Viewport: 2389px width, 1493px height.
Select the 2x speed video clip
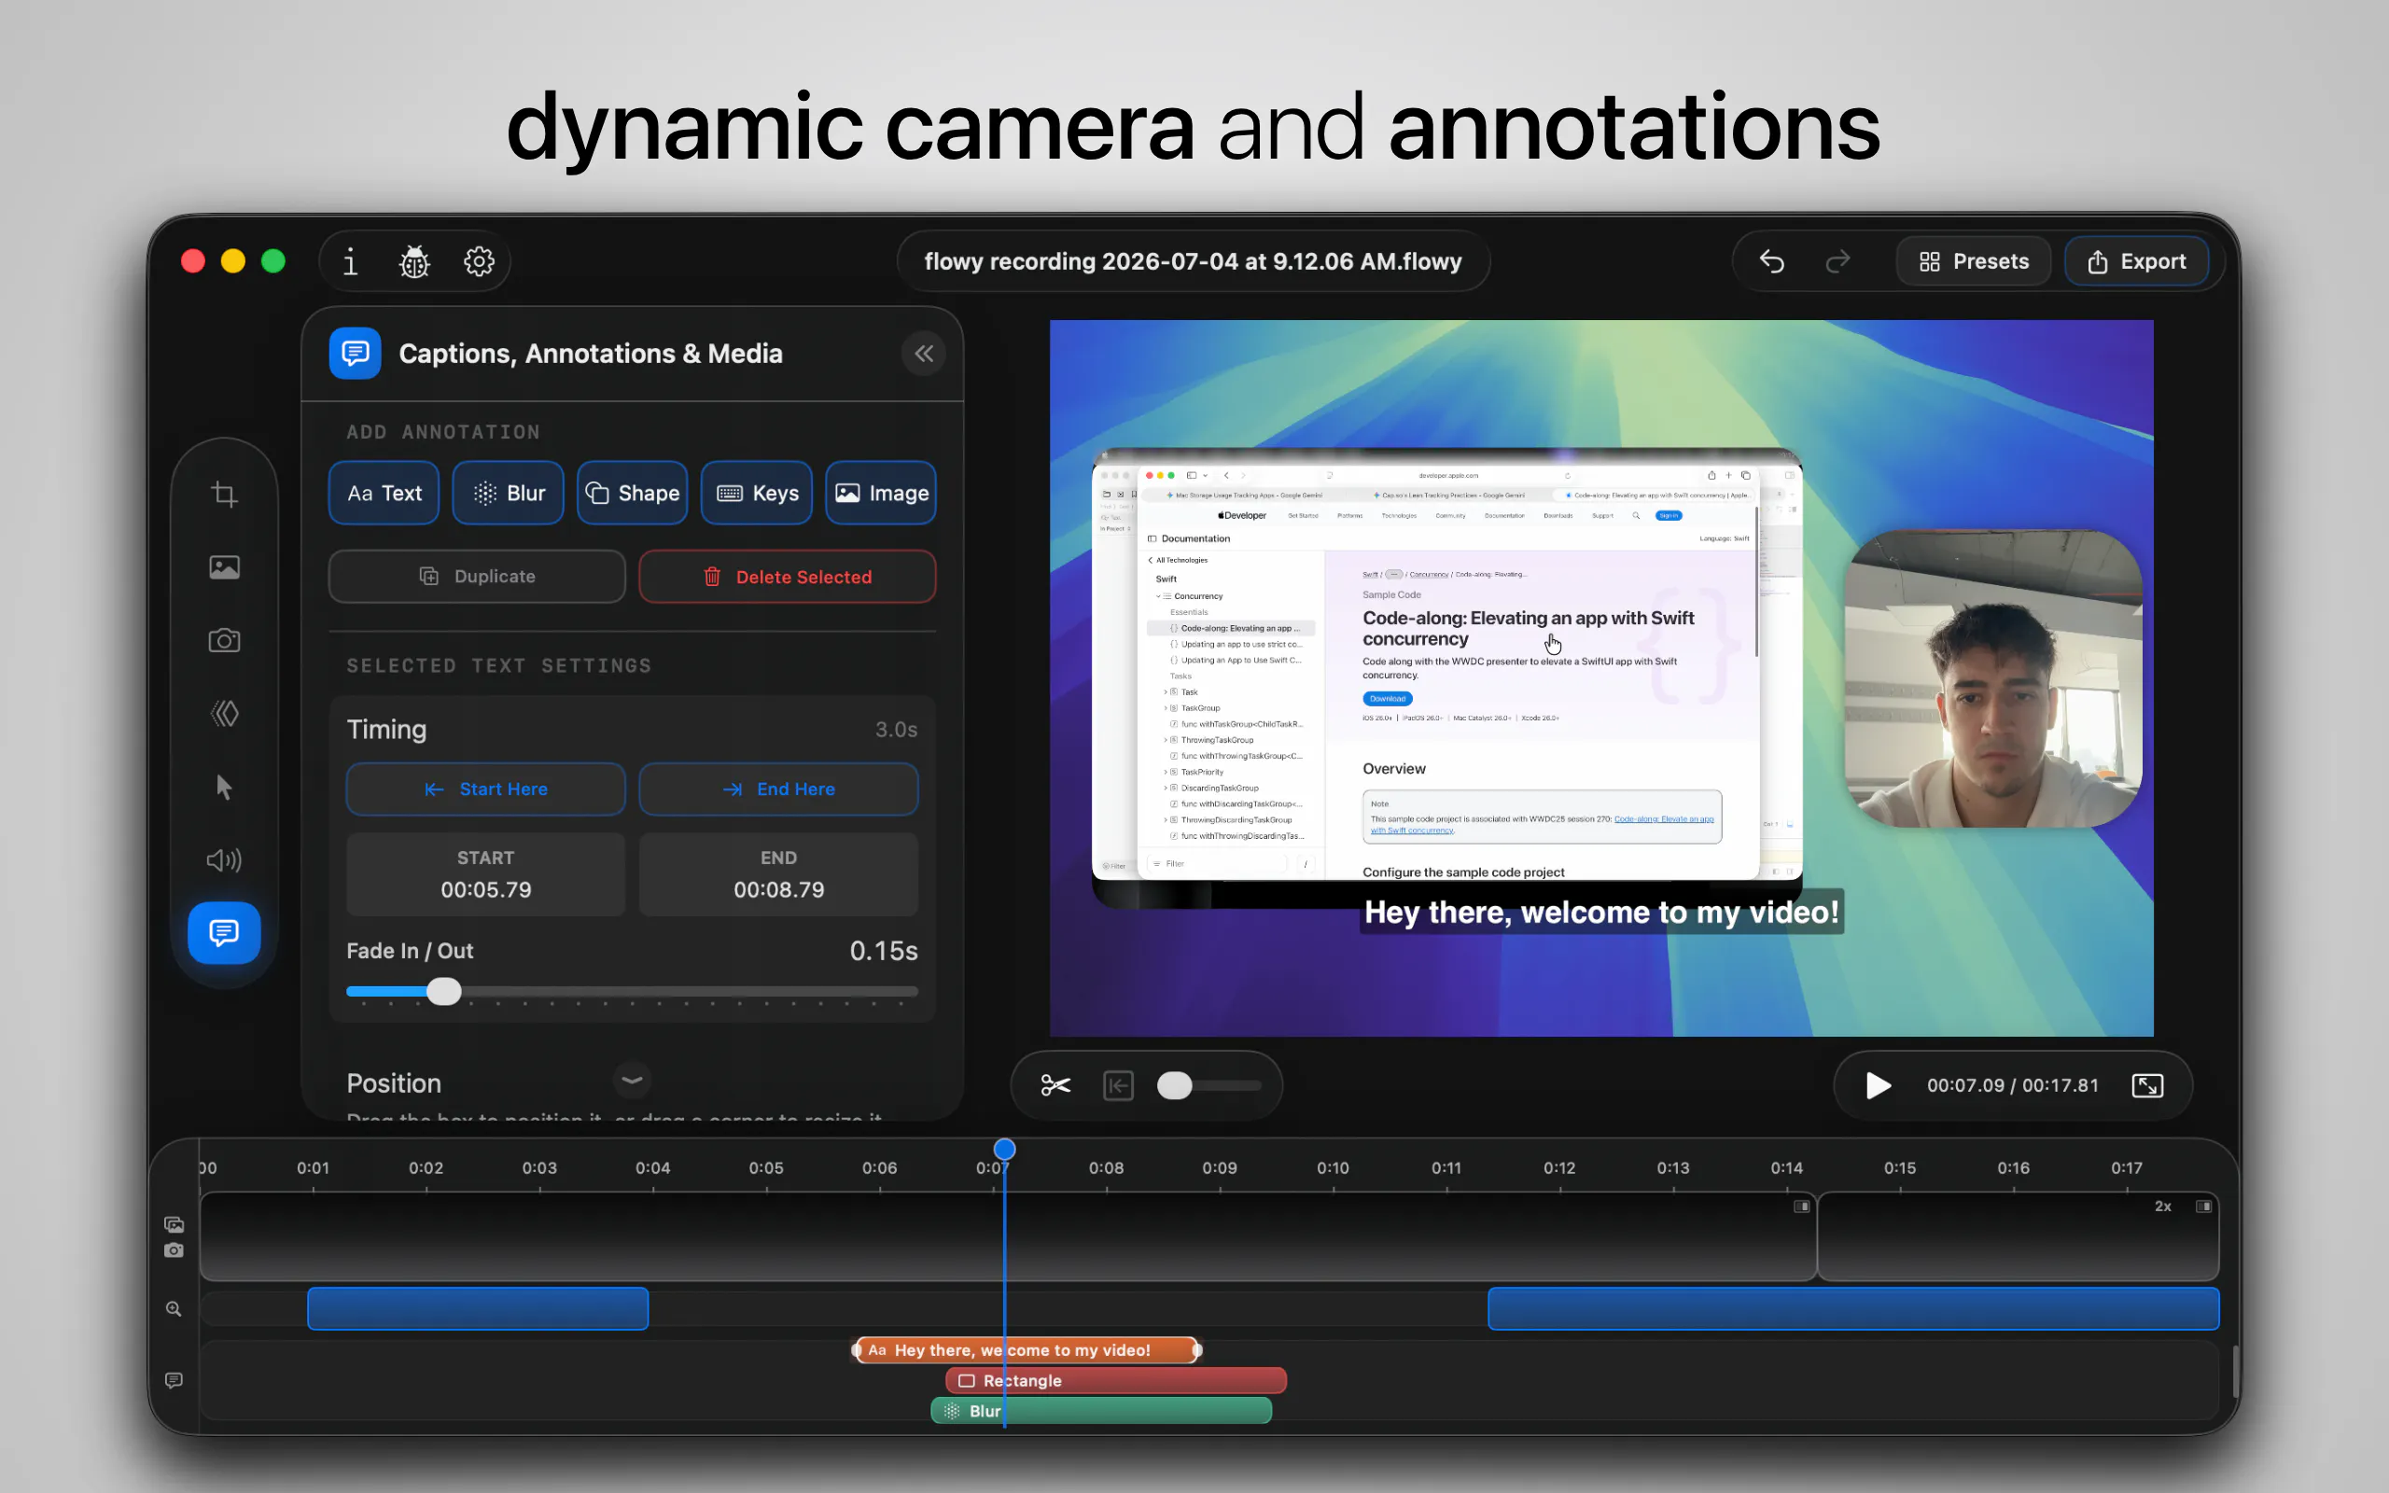coord(2018,1236)
